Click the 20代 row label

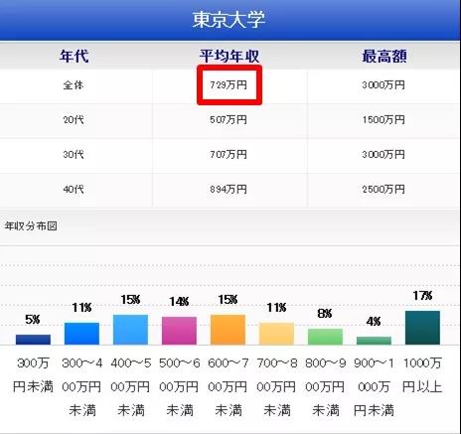pyautogui.click(x=74, y=119)
